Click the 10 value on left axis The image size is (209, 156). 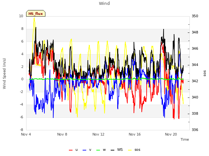click(x=21, y=16)
